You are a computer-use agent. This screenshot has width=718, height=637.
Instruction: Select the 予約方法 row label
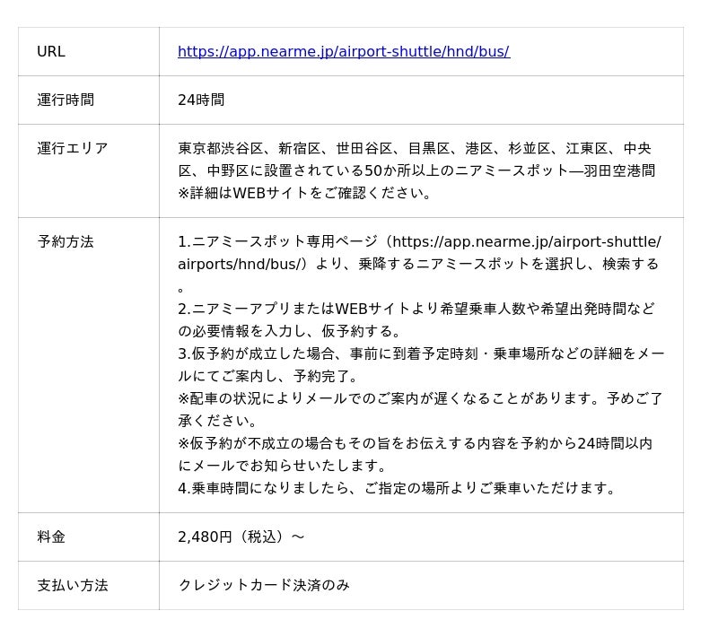[x=66, y=242]
